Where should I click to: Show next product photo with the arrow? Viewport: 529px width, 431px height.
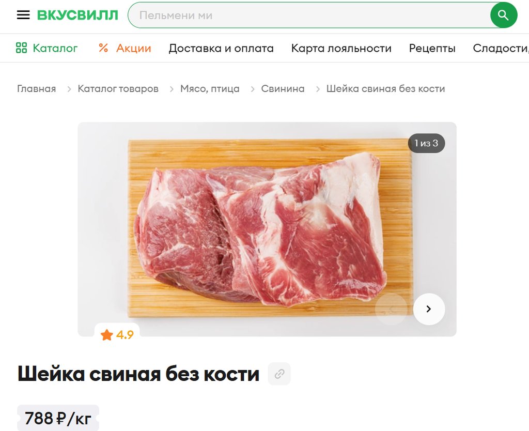pyautogui.click(x=429, y=309)
